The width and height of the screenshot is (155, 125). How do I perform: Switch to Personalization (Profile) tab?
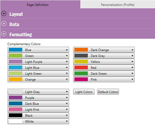pyautogui.click(x=118, y=5)
